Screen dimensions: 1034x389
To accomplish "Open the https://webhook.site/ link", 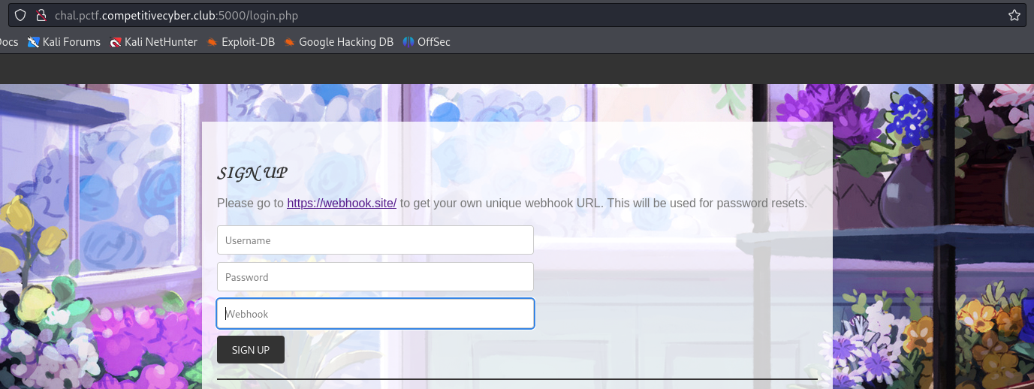I will tap(342, 203).
